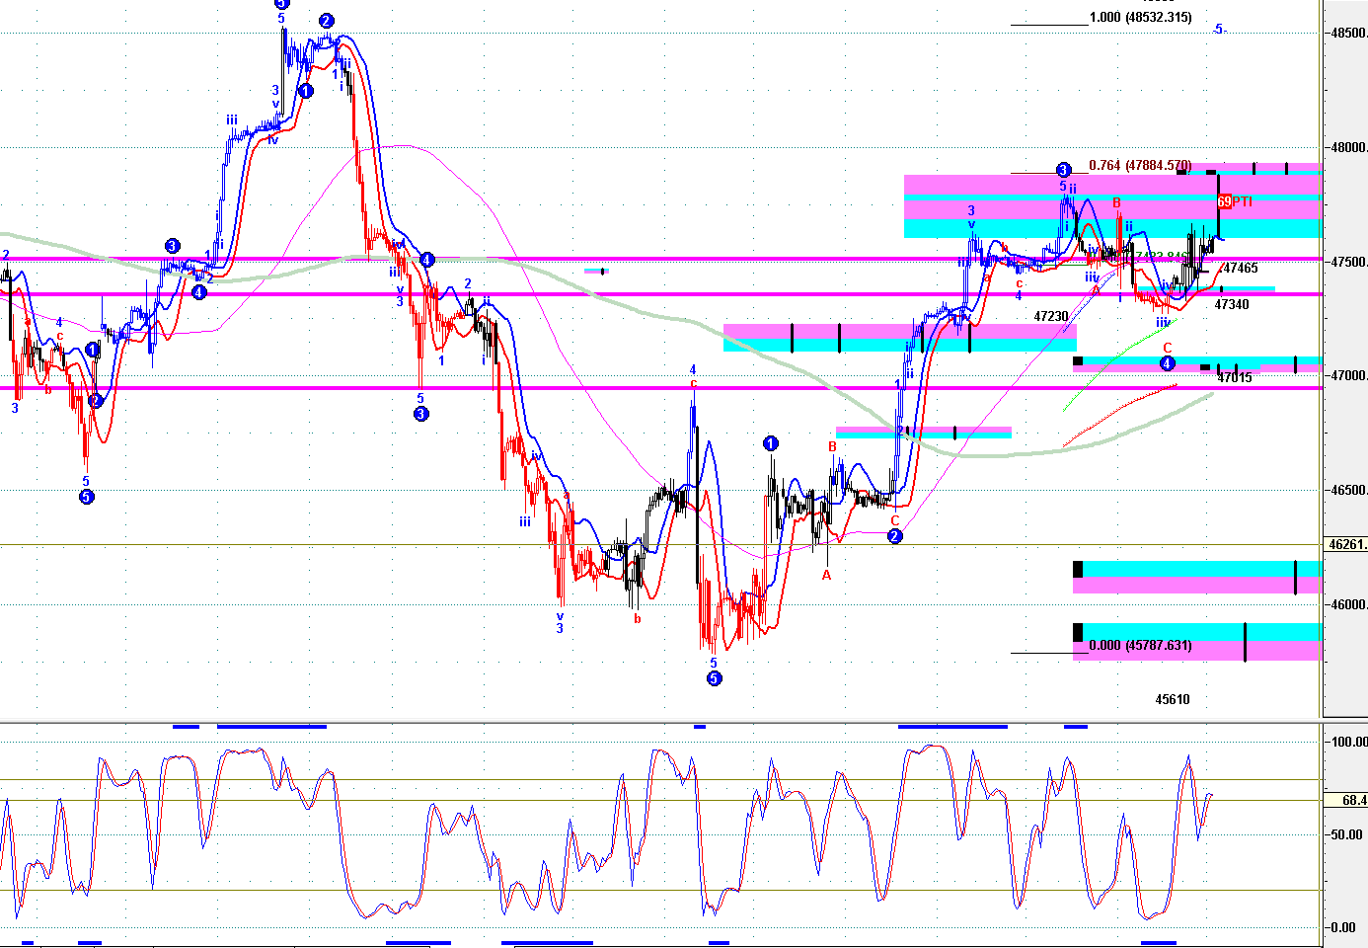Select the 48500 price axis label
Image resolution: width=1368 pixels, height=948 pixels.
pyautogui.click(x=1348, y=34)
